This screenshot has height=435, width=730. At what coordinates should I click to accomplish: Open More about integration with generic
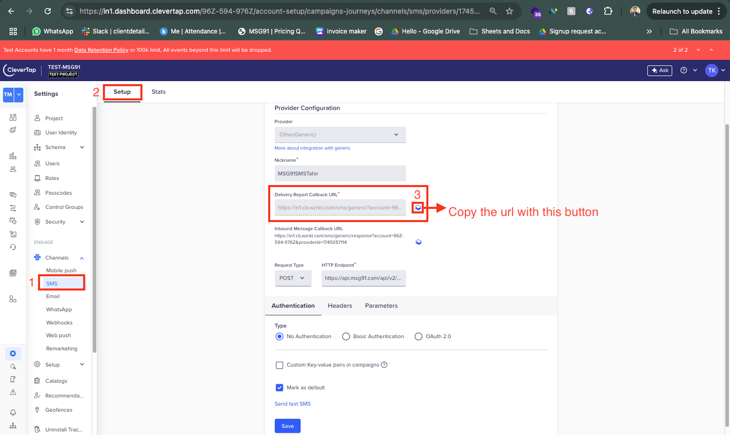[x=312, y=148]
